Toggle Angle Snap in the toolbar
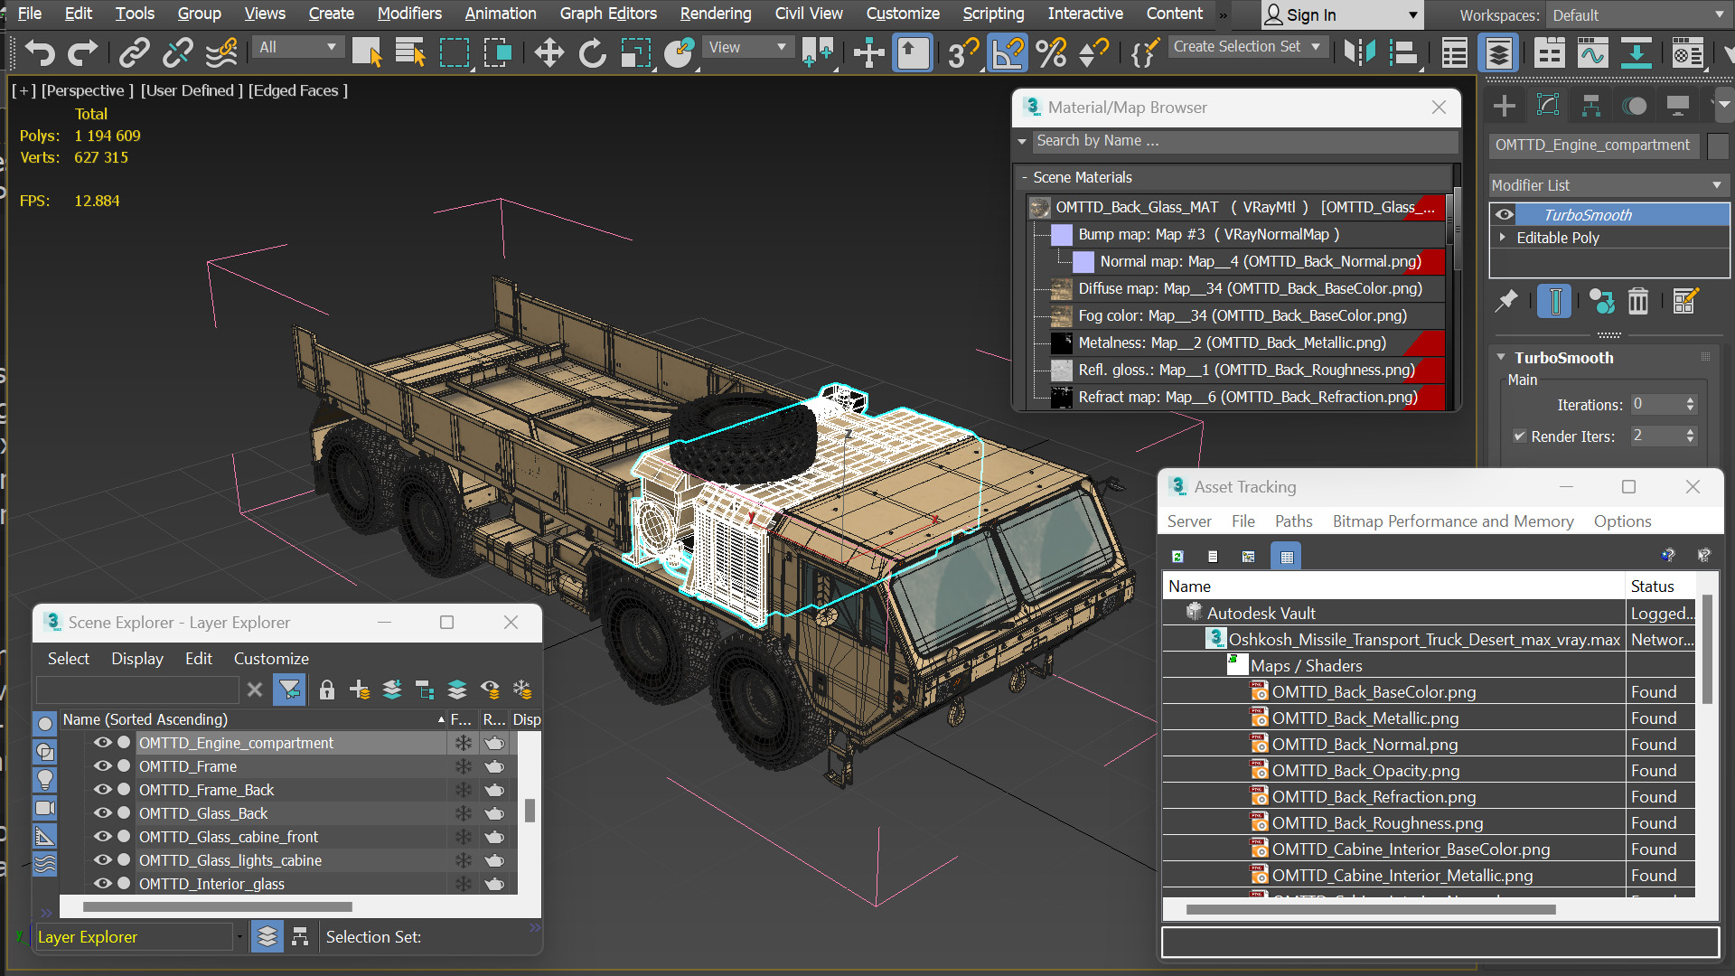This screenshot has width=1735, height=976. (1008, 53)
